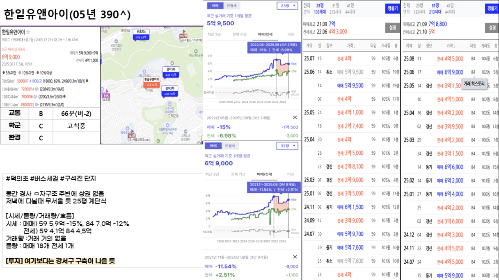
Task: Choose 41평 44세대 in right transaction list
Action: pos(450,8)
